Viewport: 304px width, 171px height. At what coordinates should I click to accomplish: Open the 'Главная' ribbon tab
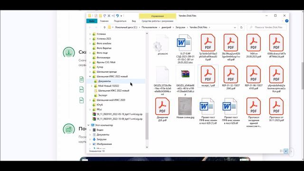coord(104,21)
